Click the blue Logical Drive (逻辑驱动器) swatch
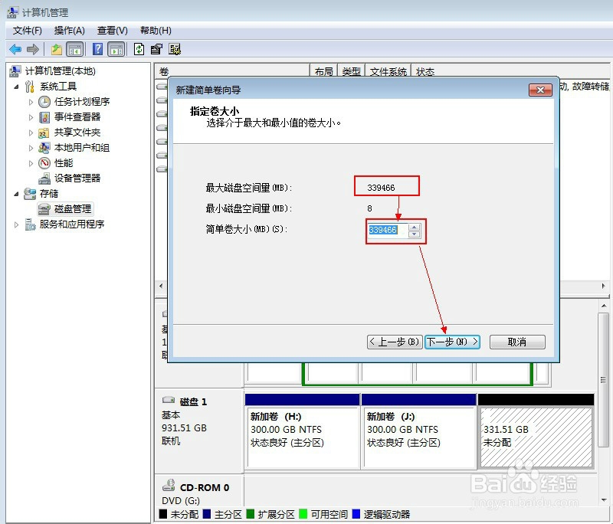The height and width of the screenshot is (524, 613). tap(356, 513)
